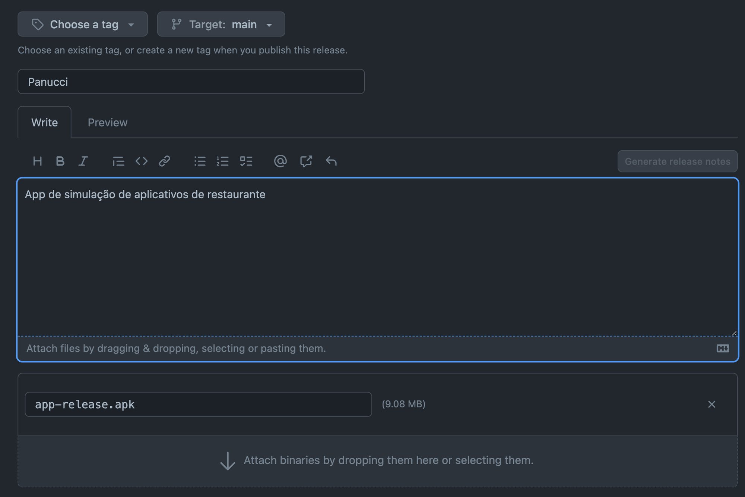Insert a bulleted list
The width and height of the screenshot is (745, 497).
point(200,161)
